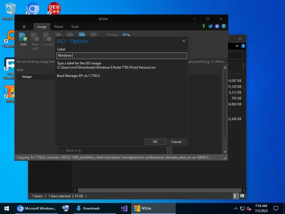Open Visual Studio from the taskbar

124,208
